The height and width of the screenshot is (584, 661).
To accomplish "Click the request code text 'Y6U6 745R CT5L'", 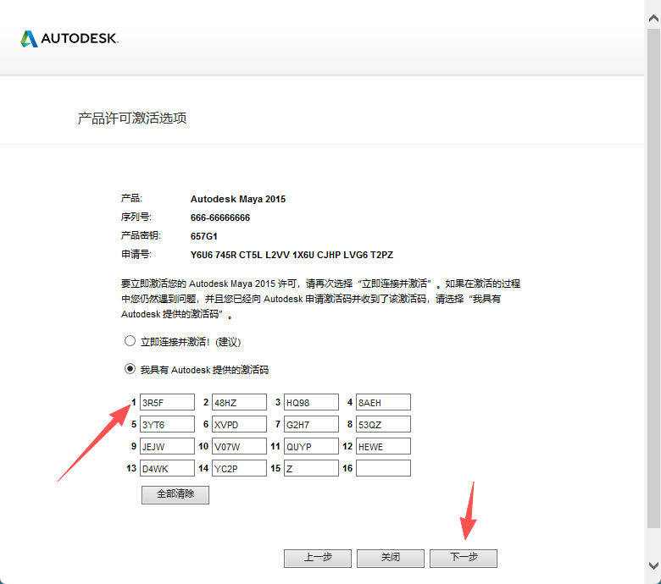I will coord(226,255).
